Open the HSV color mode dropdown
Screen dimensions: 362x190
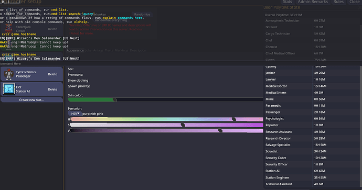point(75,114)
